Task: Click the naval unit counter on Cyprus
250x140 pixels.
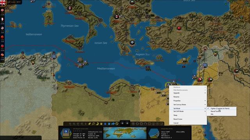Action: pos(184,59)
